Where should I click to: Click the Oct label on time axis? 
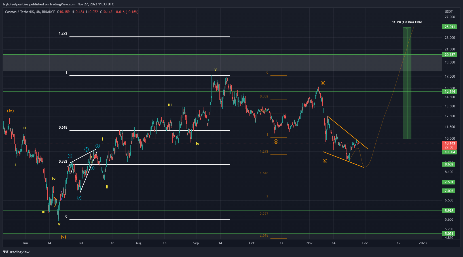252,243
